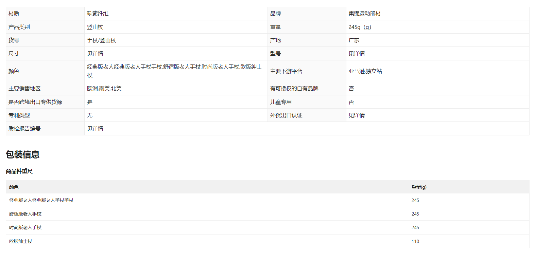This screenshot has height=261, width=534.
Task: Click the 欧版绅士杖 row label
Action: point(21,241)
